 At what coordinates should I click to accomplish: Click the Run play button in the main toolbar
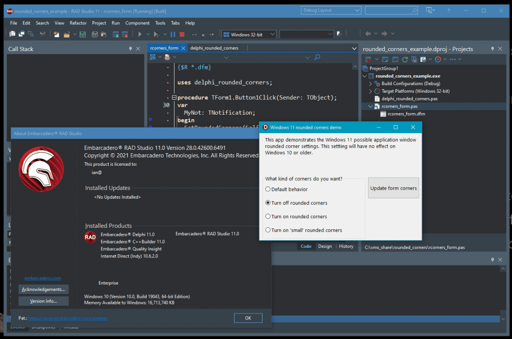[140, 34]
